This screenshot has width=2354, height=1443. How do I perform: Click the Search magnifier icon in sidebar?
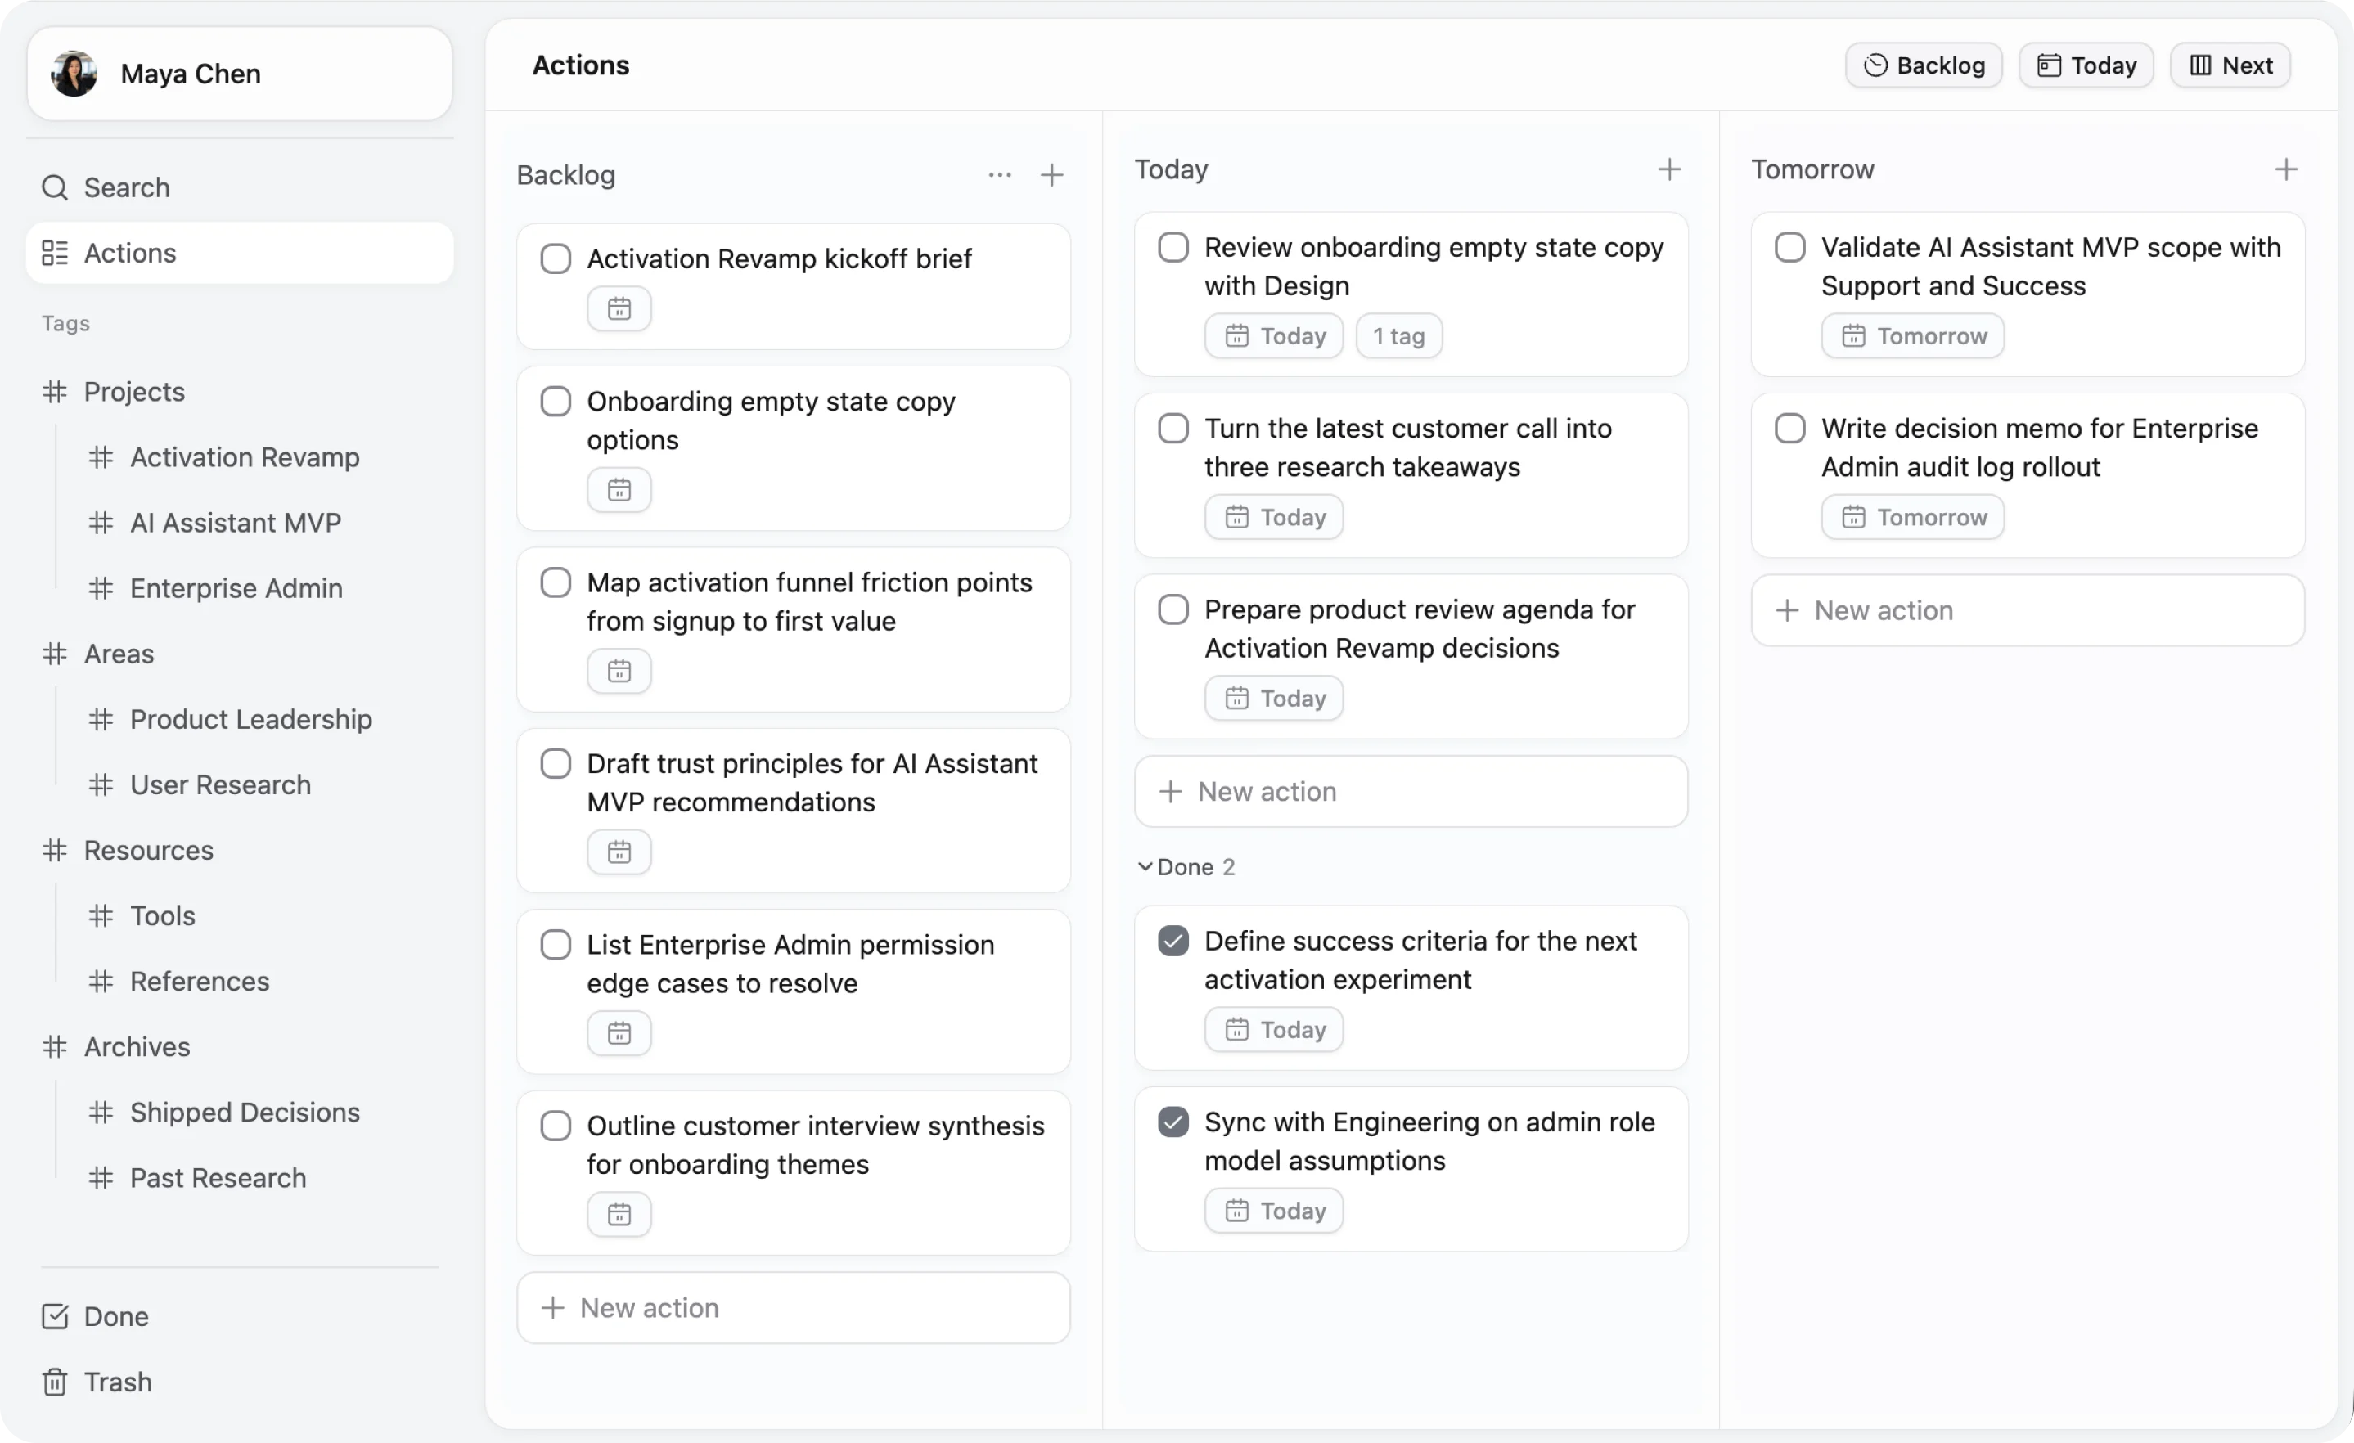point(55,187)
